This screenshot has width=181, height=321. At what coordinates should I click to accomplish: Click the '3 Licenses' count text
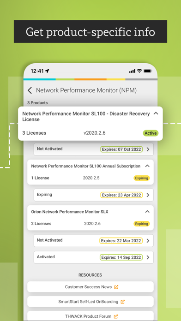[x=34, y=133]
